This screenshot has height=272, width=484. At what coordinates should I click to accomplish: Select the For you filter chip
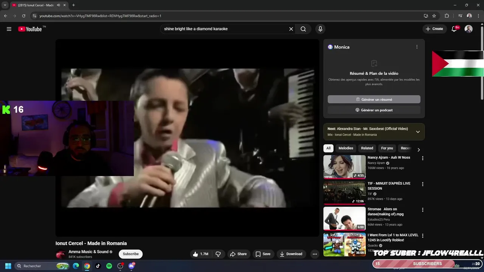coord(387,148)
